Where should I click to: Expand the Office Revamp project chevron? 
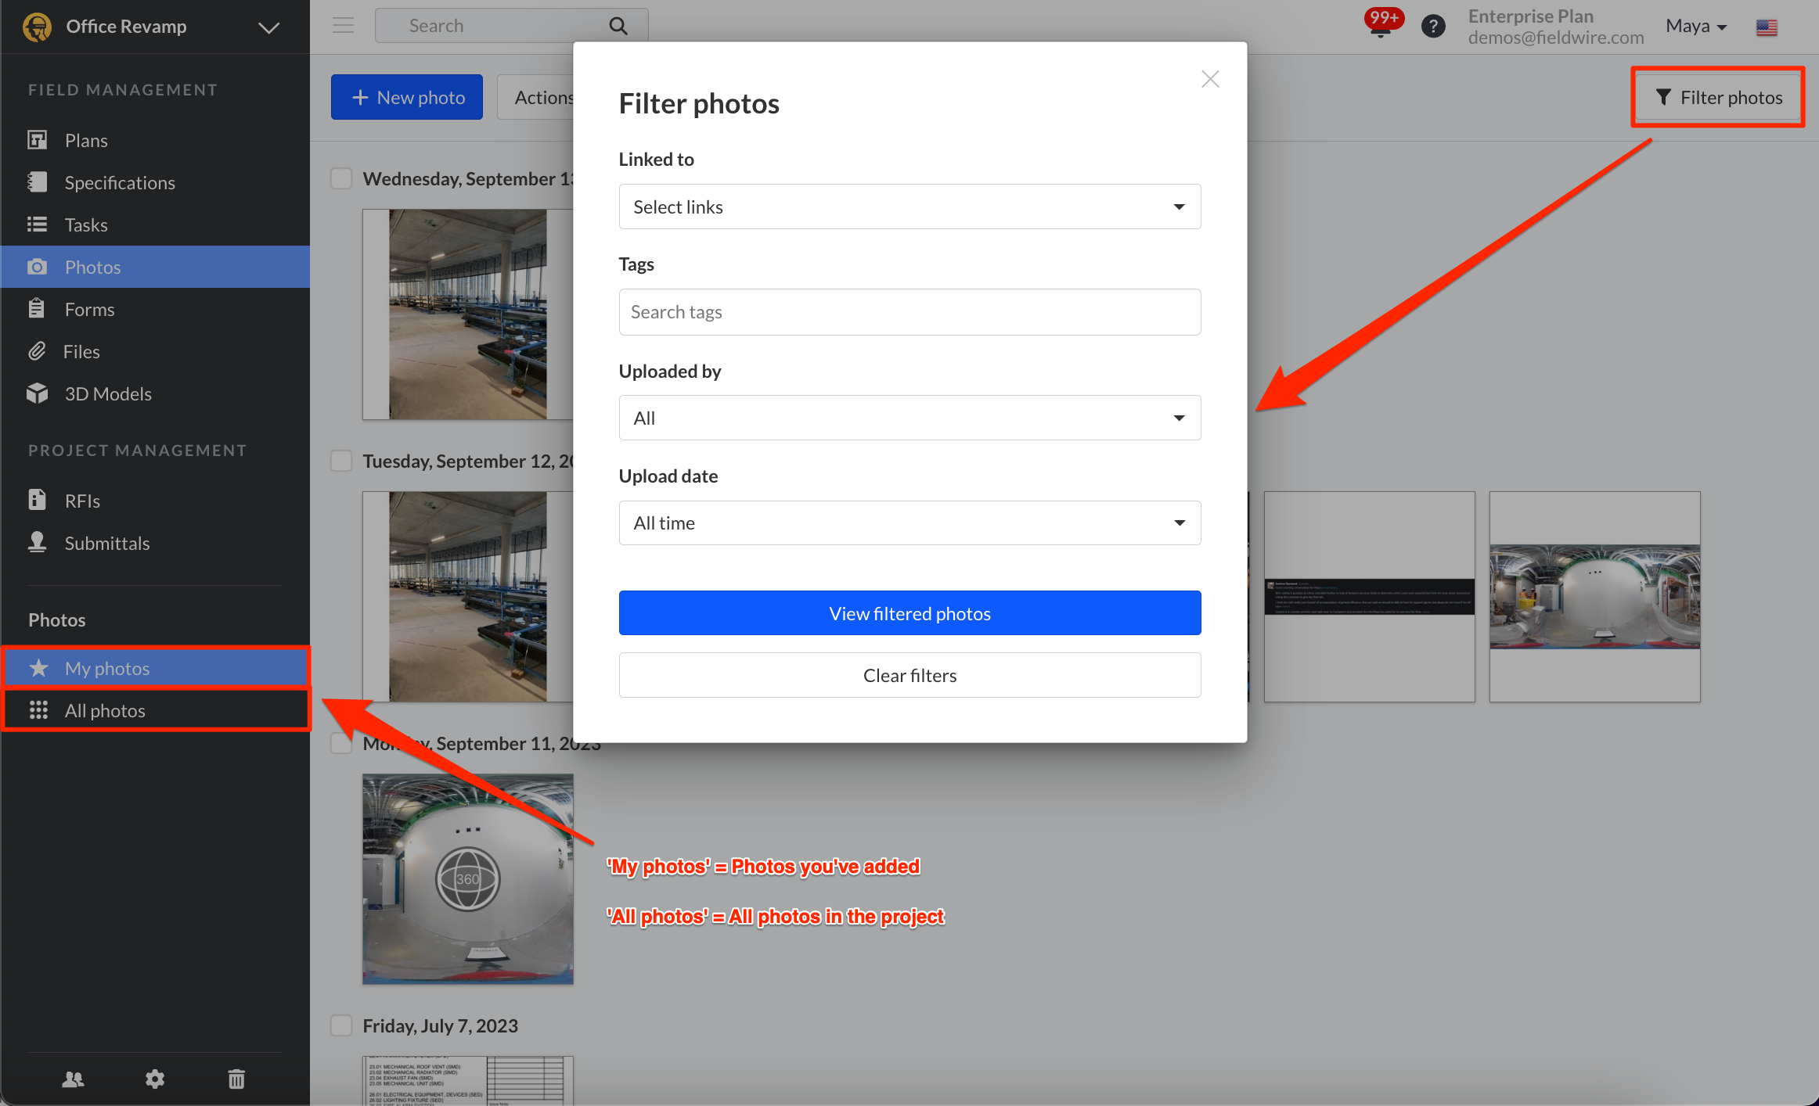pyautogui.click(x=268, y=27)
